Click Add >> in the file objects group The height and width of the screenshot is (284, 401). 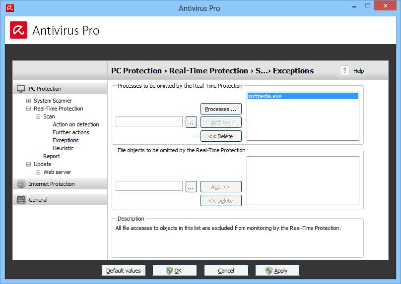click(x=221, y=187)
